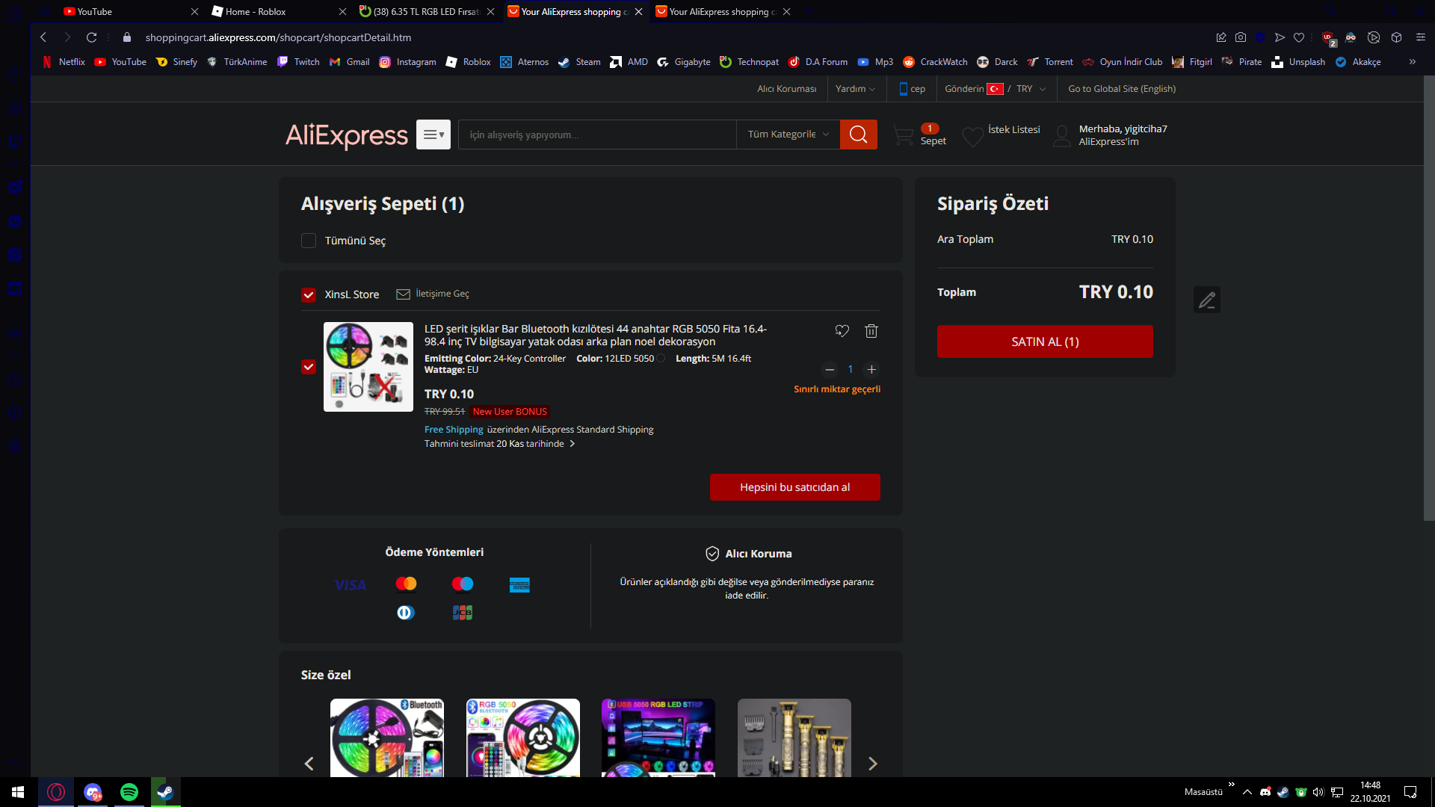Viewport: 1435px width, 807px height.
Task: Increase item quantity with plus icon
Action: [871, 369]
